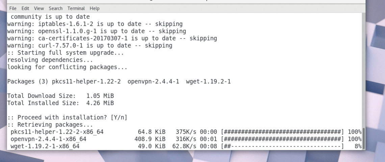385x162 pixels.
Task: Open the Help menu
Action: click(95, 8)
